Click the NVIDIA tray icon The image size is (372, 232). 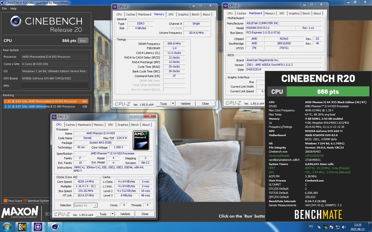click(x=325, y=227)
